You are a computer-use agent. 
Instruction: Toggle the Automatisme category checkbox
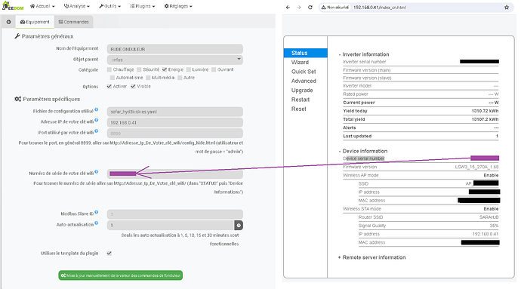pyautogui.click(x=113, y=78)
